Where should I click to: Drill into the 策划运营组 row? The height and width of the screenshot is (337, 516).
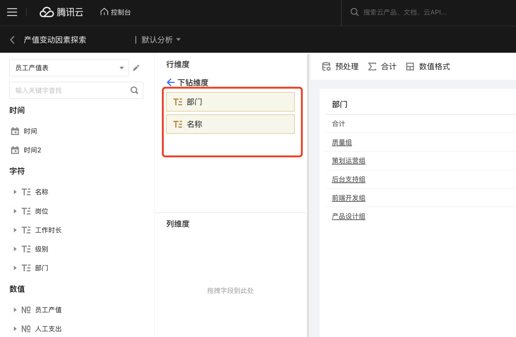[349, 161]
